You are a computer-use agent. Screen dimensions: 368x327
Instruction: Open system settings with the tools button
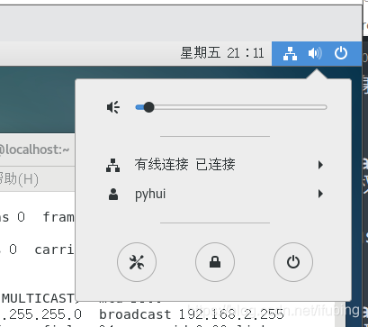pos(137,262)
